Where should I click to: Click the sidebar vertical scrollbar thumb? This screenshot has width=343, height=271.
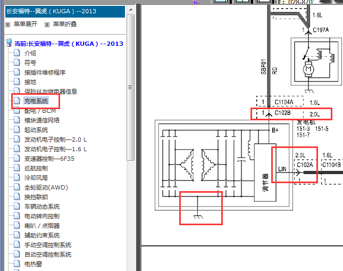click(131, 88)
